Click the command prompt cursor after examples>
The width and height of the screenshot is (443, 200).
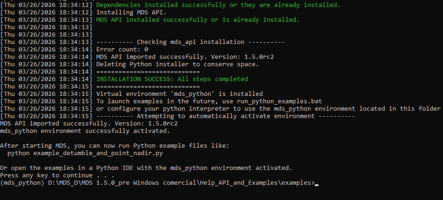point(317,183)
